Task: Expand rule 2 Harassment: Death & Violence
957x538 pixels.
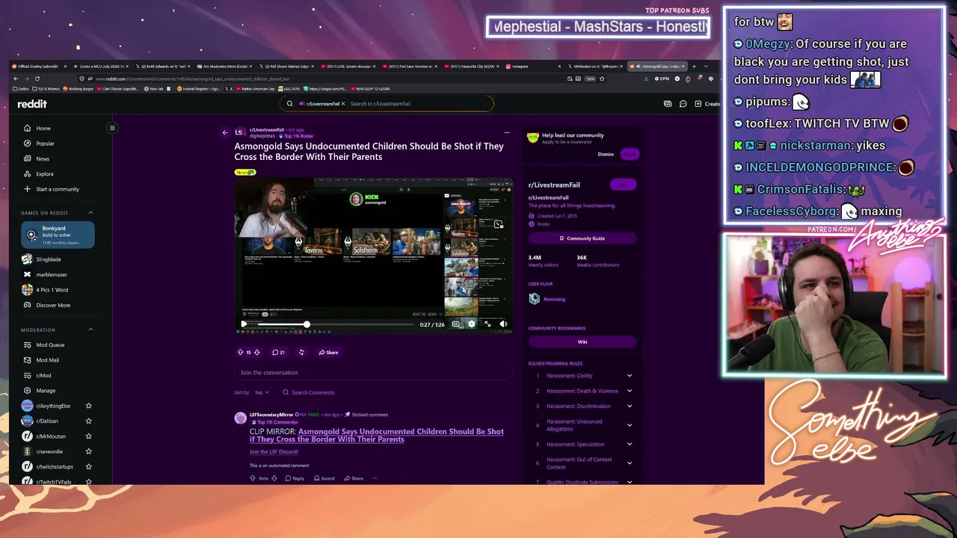Action: 630,391
